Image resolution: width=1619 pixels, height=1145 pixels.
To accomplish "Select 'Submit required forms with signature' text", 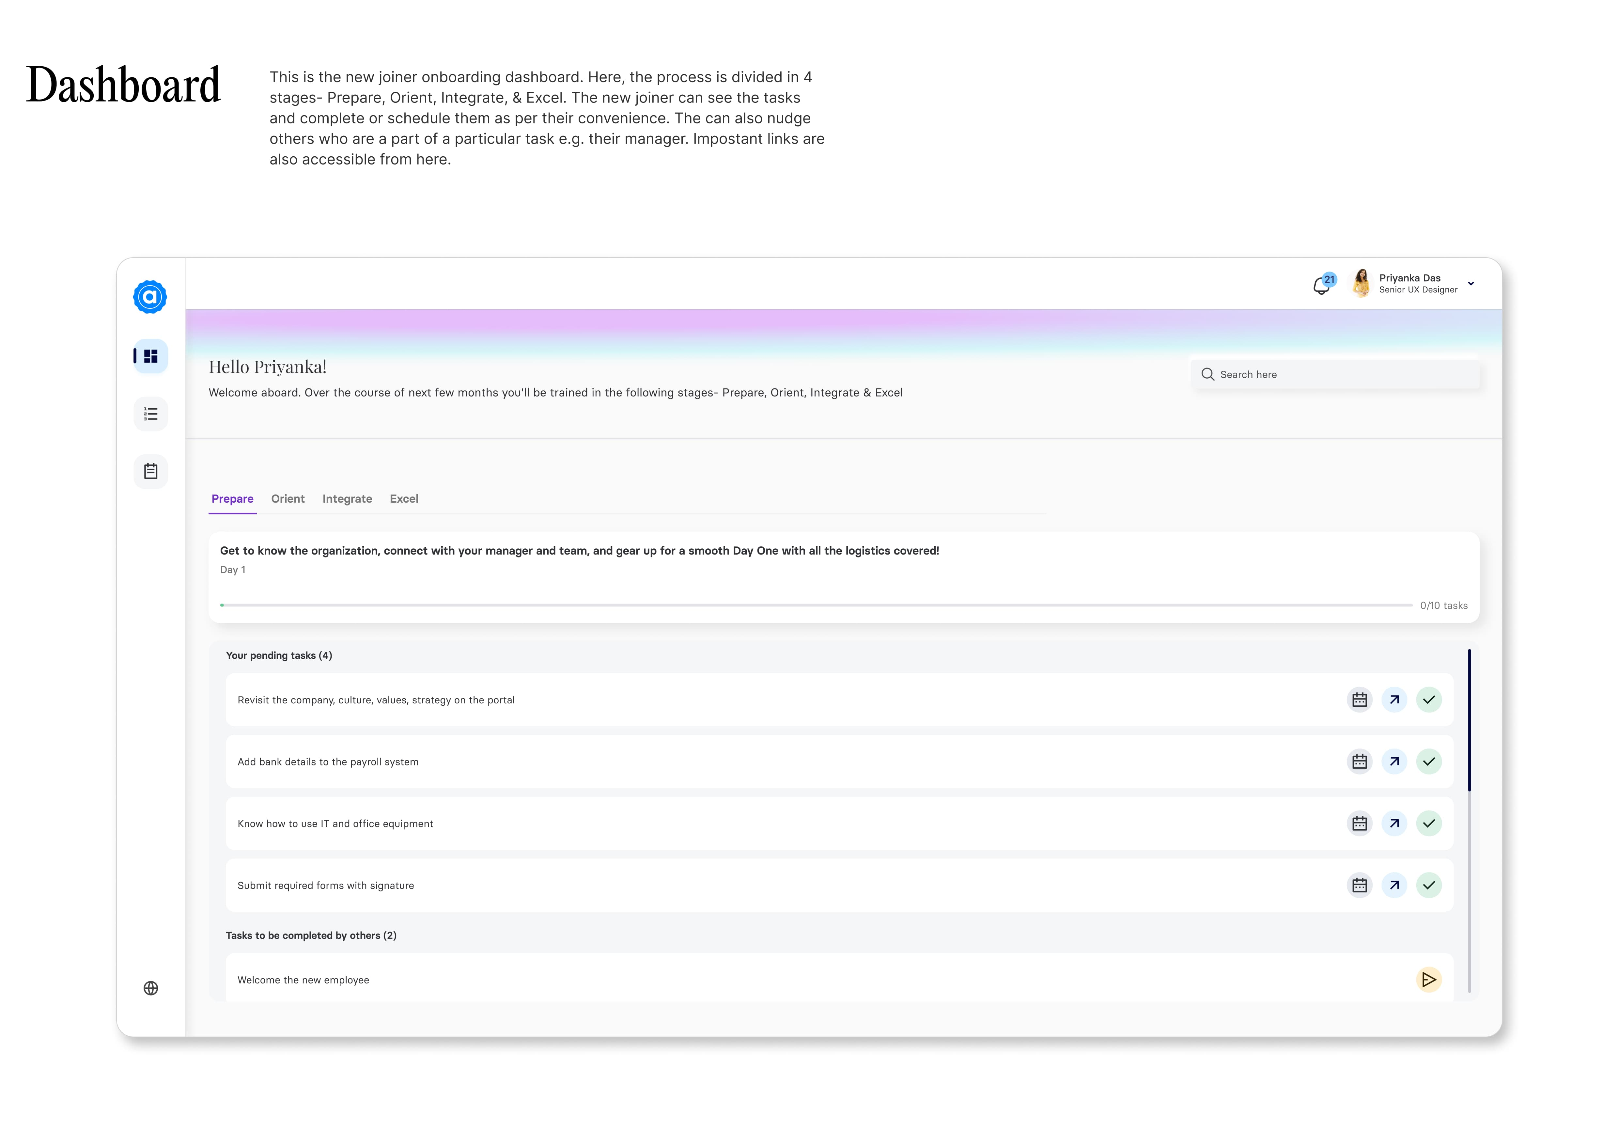I will click(326, 886).
